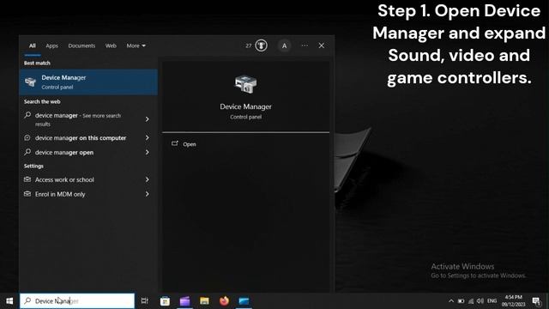
Task: Open the notification action center icon
Action: pyautogui.click(x=536, y=301)
